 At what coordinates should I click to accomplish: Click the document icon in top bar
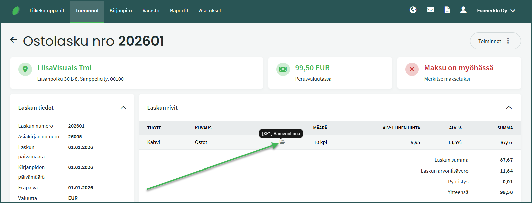447,10
